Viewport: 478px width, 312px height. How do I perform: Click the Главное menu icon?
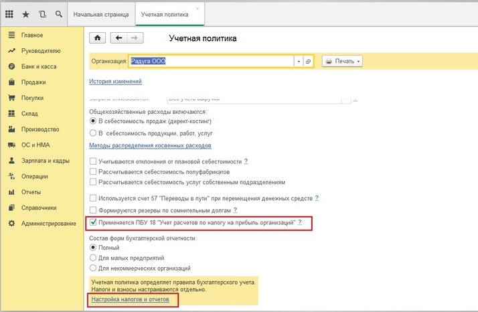[x=11, y=35]
